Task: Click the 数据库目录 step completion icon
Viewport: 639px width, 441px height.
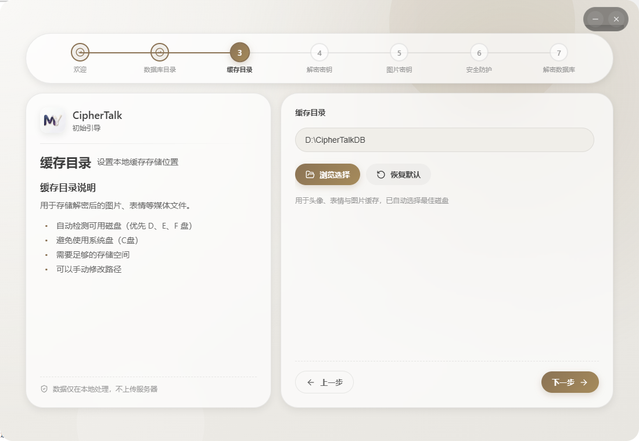Action: (160, 52)
